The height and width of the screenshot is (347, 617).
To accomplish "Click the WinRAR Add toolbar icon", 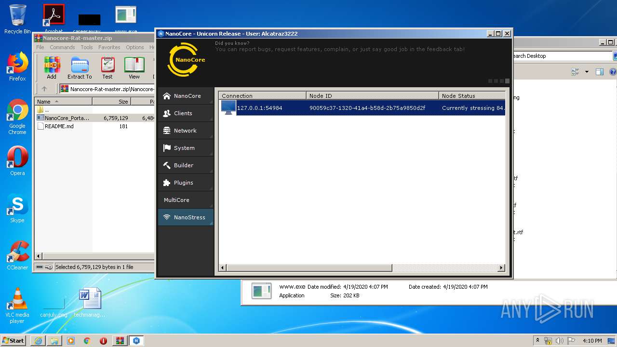I will coord(52,67).
